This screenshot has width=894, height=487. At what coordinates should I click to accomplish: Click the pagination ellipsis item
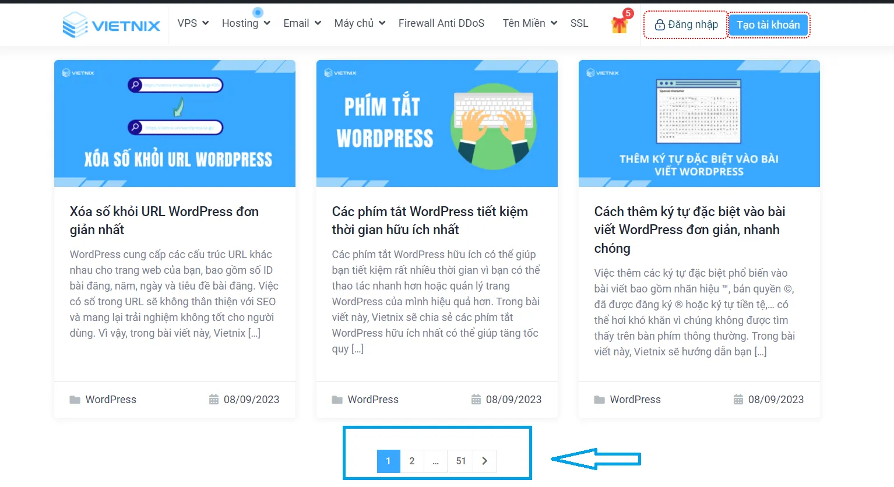pos(435,461)
